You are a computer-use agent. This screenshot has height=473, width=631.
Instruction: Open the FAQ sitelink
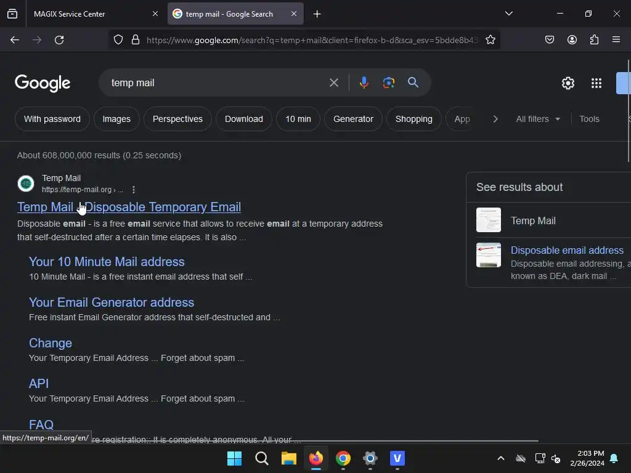coord(41,424)
